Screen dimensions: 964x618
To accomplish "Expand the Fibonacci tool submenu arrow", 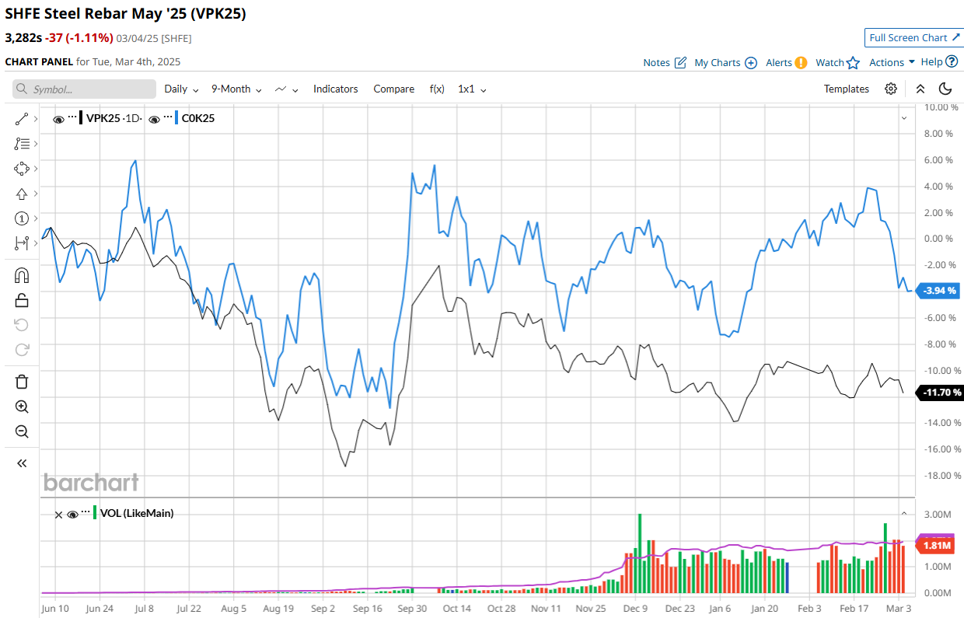I will (36, 144).
